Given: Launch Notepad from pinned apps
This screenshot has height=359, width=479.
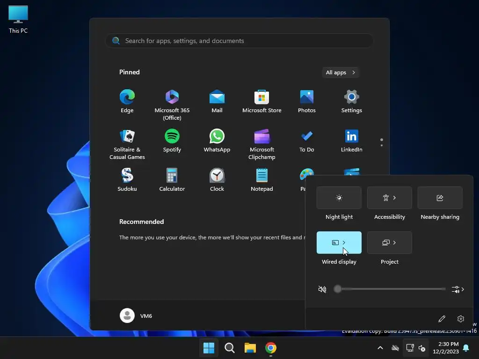Looking at the screenshot, I should coord(262,180).
